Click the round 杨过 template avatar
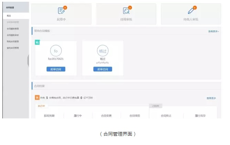Image resolution: width=230 pixels, height=145 pixels. pos(102,51)
